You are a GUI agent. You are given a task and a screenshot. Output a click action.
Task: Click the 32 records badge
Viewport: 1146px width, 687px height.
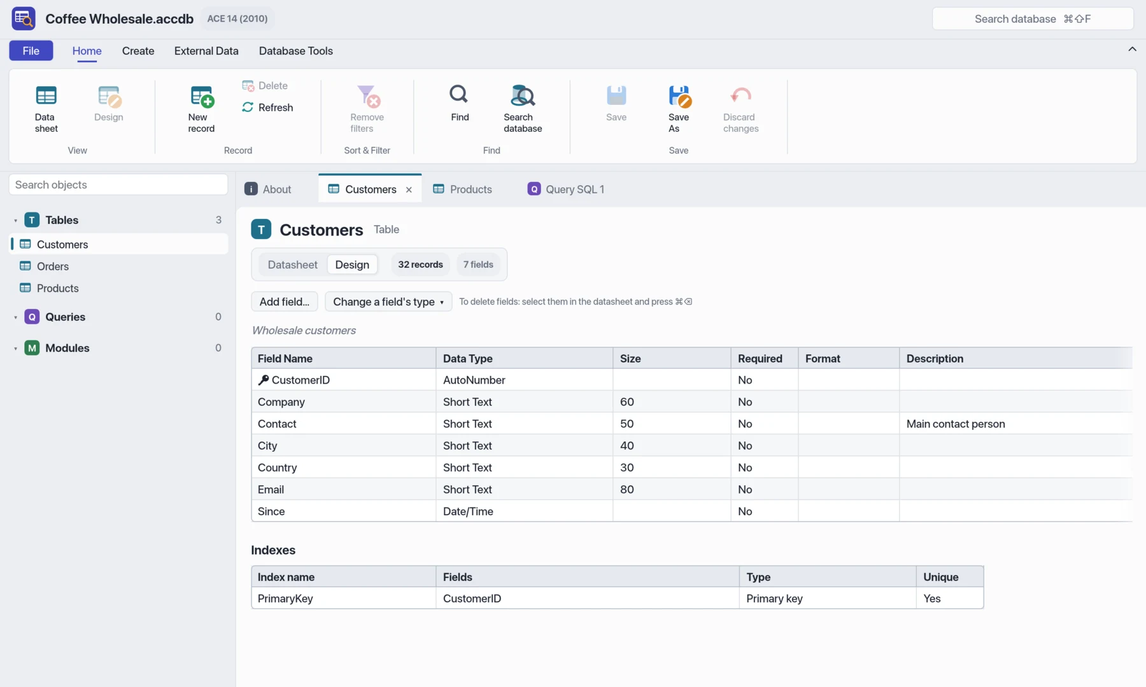coord(421,265)
